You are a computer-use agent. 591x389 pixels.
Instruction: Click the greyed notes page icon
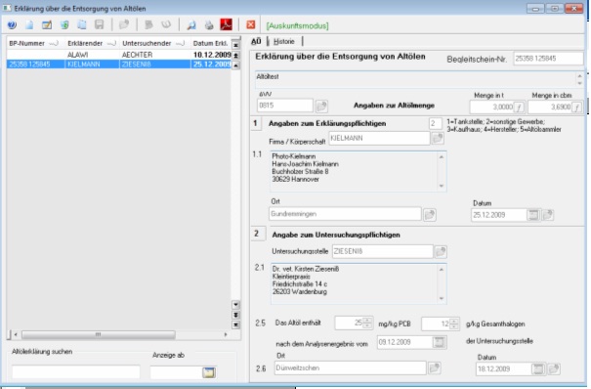(x=148, y=25)
